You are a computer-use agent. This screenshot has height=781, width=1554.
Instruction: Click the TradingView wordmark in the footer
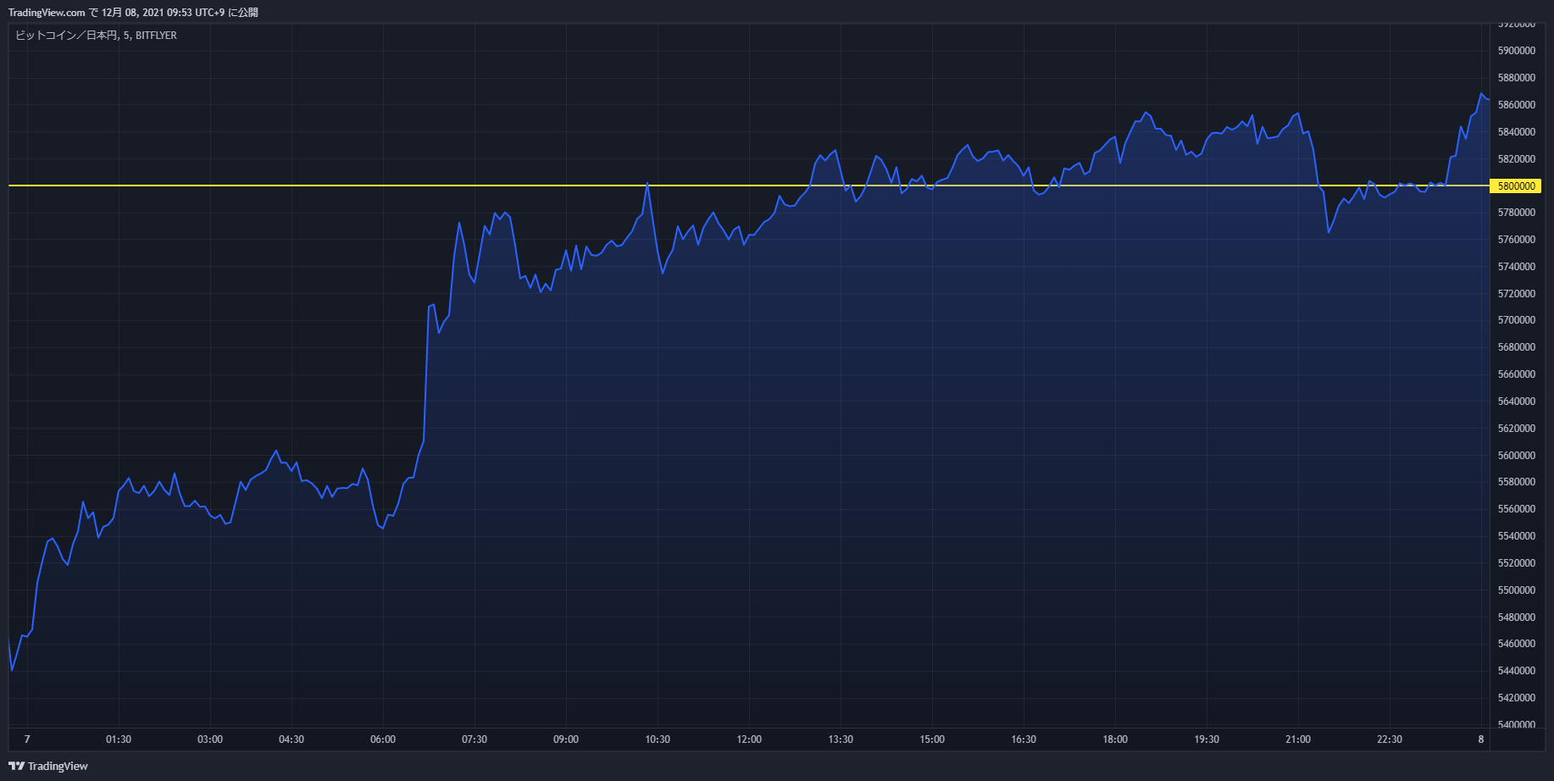[x=58, y=766]
